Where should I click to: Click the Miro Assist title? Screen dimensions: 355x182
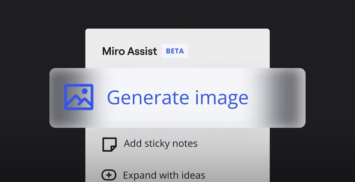pos(130,51)
